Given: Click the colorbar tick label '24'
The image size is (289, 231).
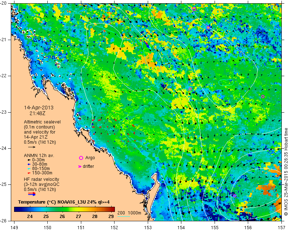Looking at the screenshot, I should [30, 216].
